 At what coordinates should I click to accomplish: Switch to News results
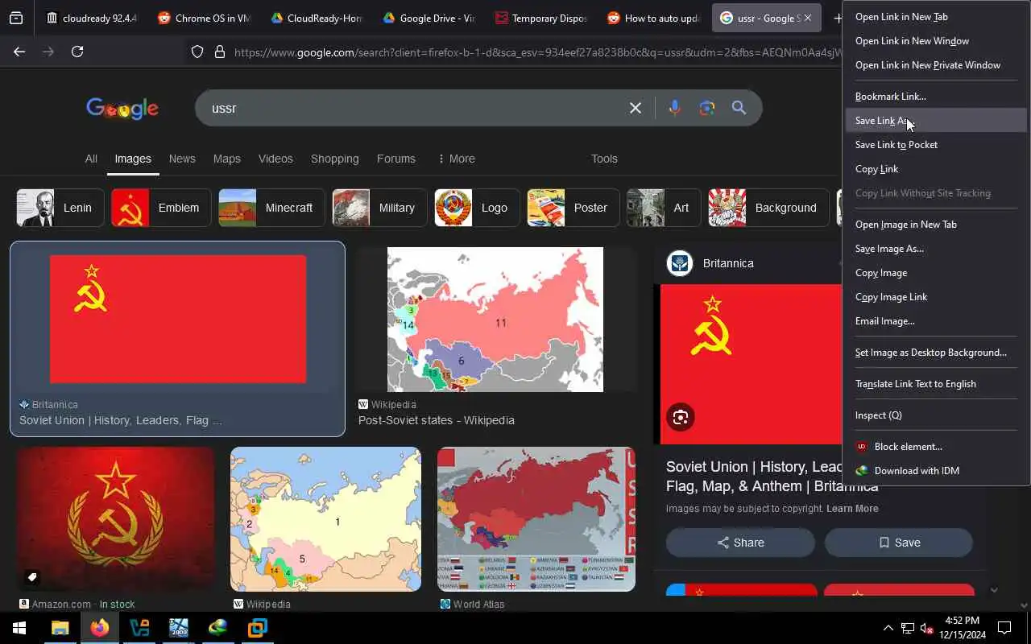[182, 159]
